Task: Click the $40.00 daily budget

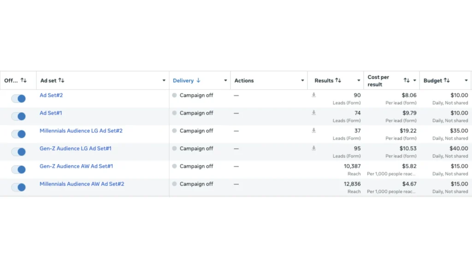Action: pos(459,149)
